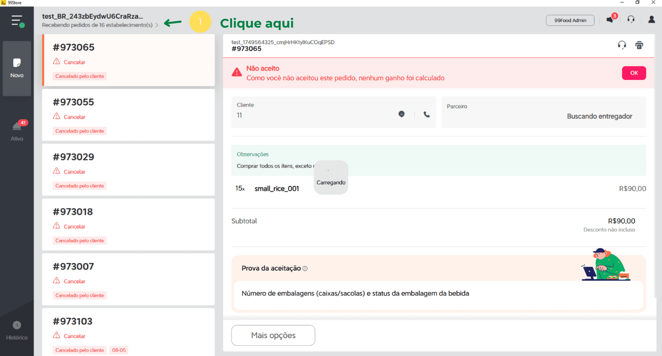
Task: Click info icon beside Prova da aceitação
Action: (x=305, y=268)
